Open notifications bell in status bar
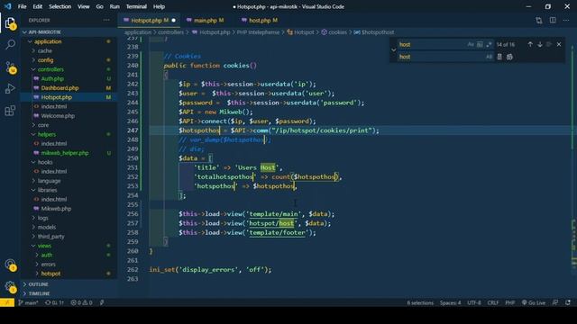The image size is (577, 324). point(568,302)
